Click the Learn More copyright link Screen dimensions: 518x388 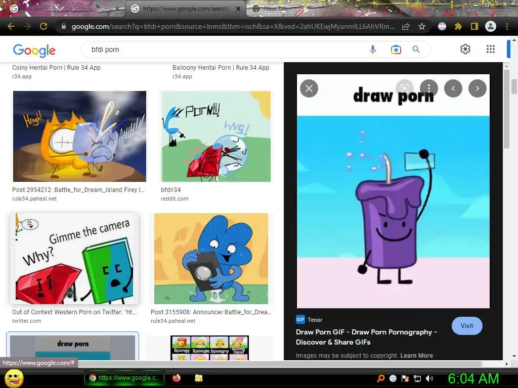coord(417,355)
